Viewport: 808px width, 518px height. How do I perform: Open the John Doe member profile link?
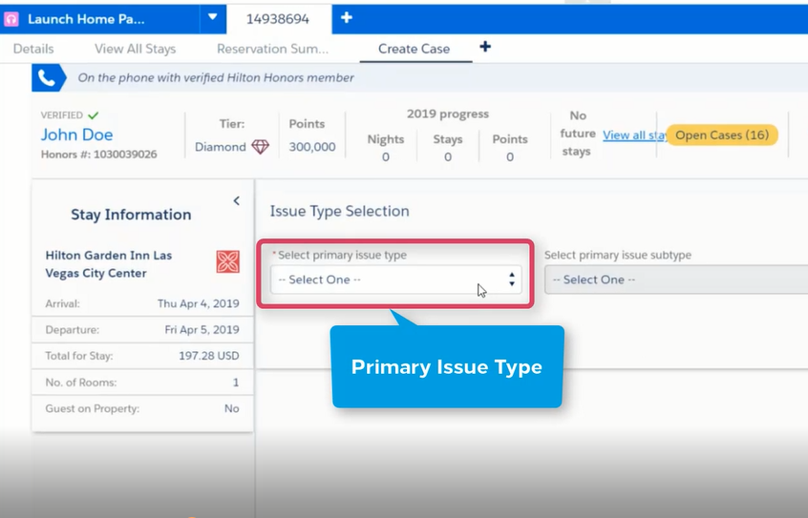tap(76, 135)
